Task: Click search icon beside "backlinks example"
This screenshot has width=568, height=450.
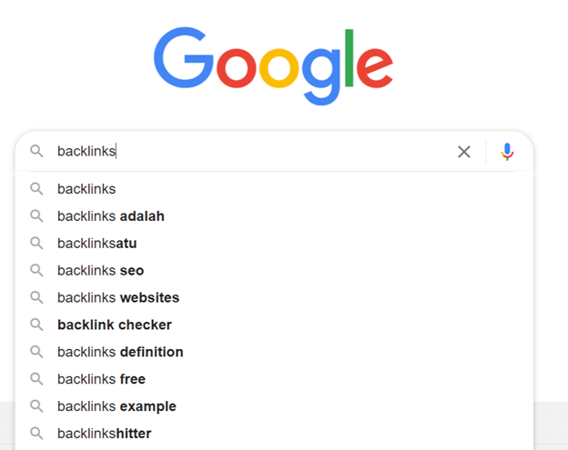Action: tap(36, 406)
